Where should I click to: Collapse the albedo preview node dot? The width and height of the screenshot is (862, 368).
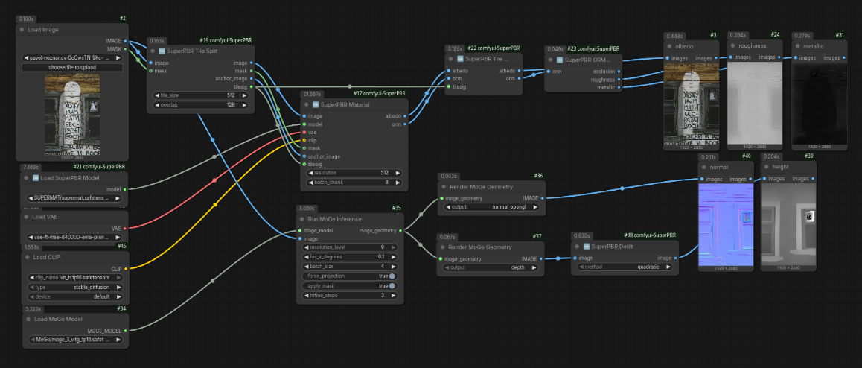point(670,46)
